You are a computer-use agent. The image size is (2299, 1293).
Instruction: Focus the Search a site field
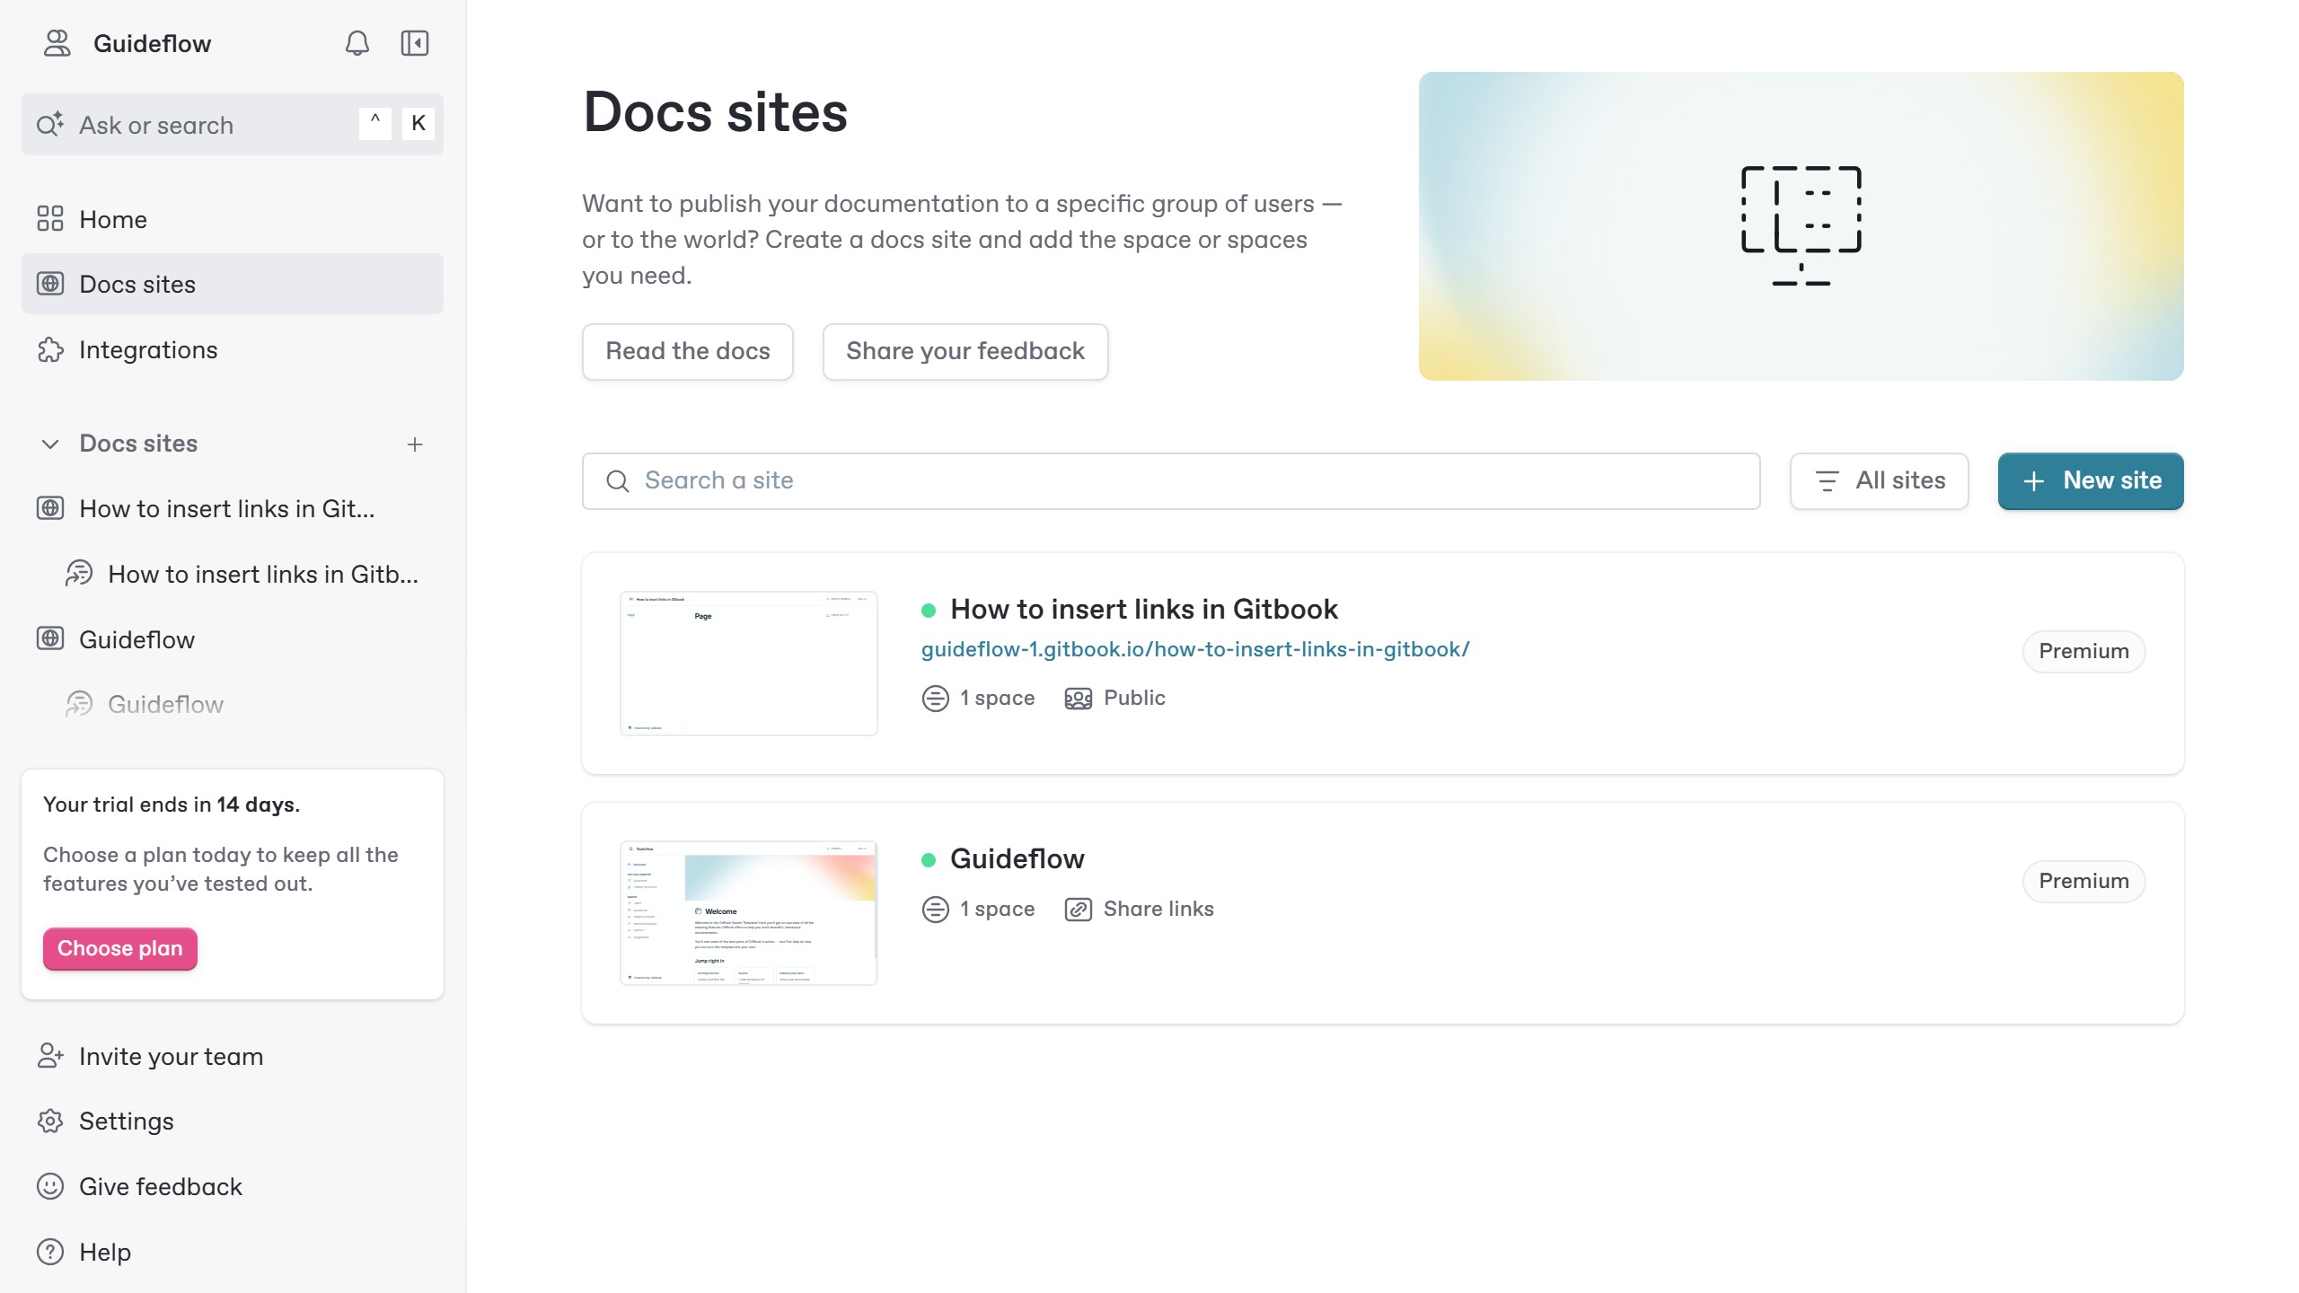tap(1171, 480)
